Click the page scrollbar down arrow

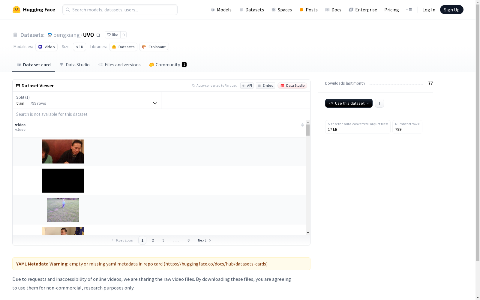pos(478,298)
